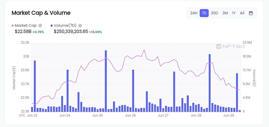Click the Jun 27 date axis label

pyautogui.click(x=163, y=115)
